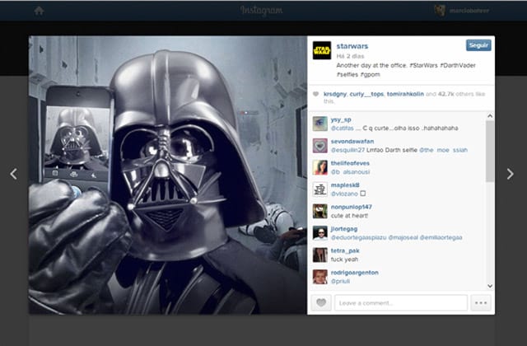This screenshot has width=527, height=346.
Task: Open mention @emiliaortegaa
Action: coord(441,237)
